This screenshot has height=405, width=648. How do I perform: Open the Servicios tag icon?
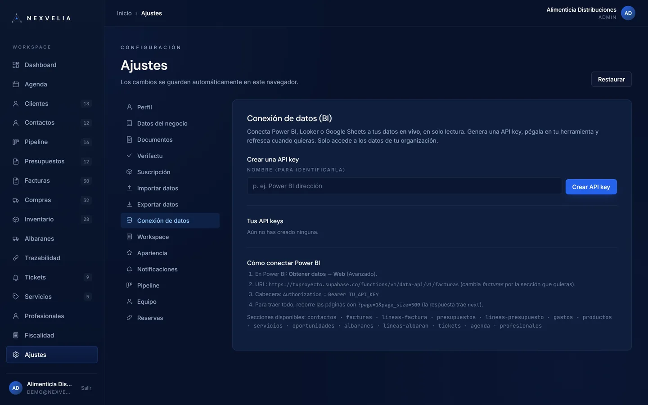coord(16,297)
